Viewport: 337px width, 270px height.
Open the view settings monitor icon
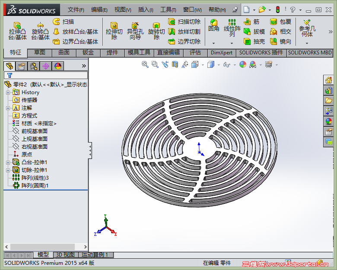[269, 64]
